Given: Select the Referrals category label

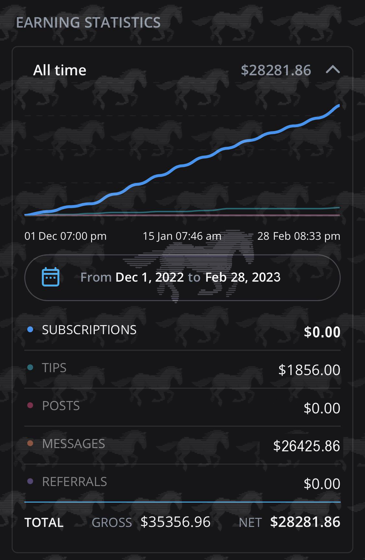Looking at the screenshot, I should (x=75, y=482).
